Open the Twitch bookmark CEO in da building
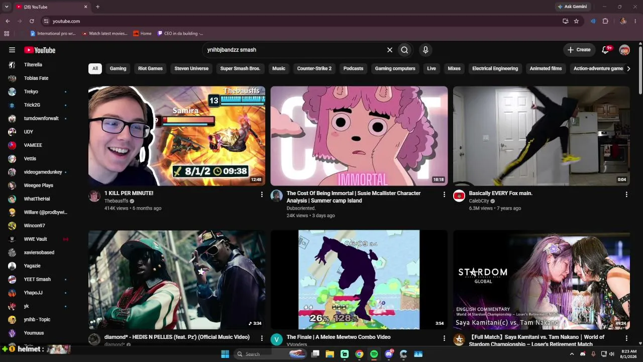The width and height of the screenshot is (643, 362). pyautogui.click(x=180, y=34)
